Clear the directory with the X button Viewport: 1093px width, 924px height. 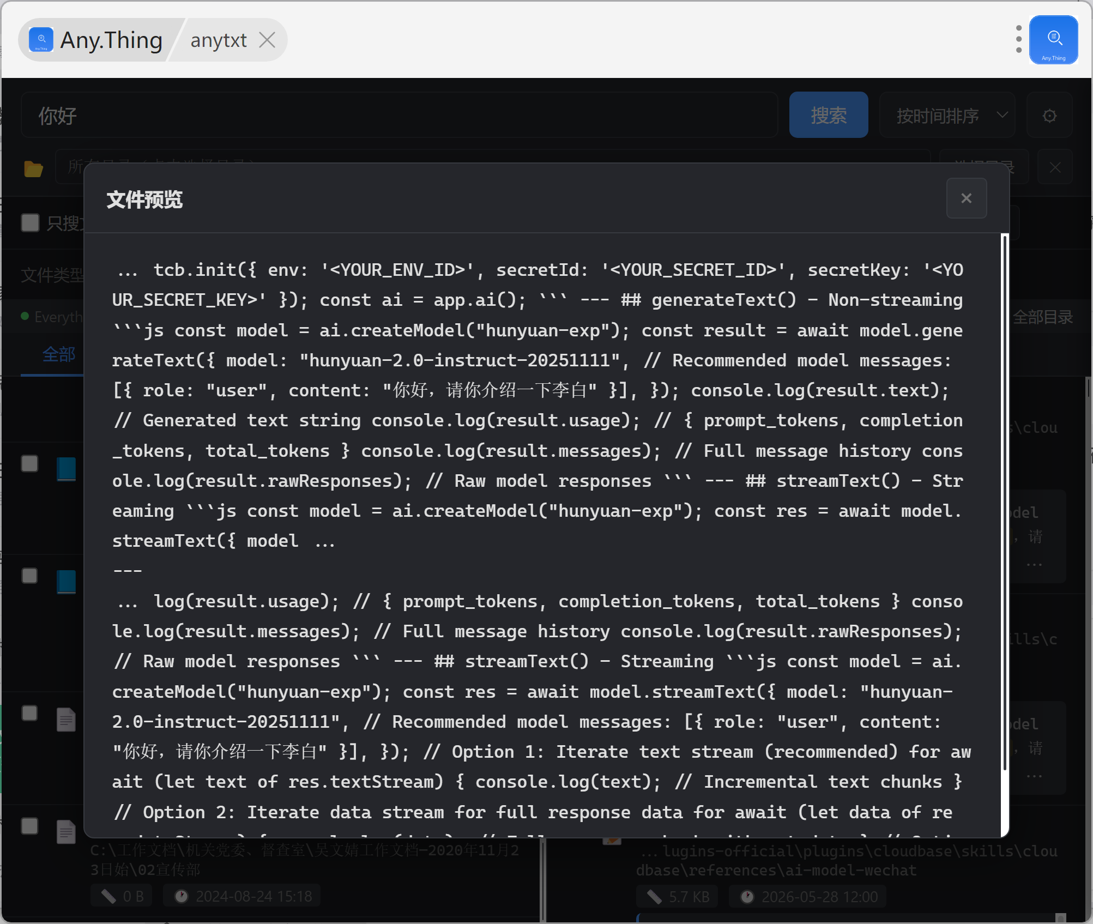(x=1055, y=167)
